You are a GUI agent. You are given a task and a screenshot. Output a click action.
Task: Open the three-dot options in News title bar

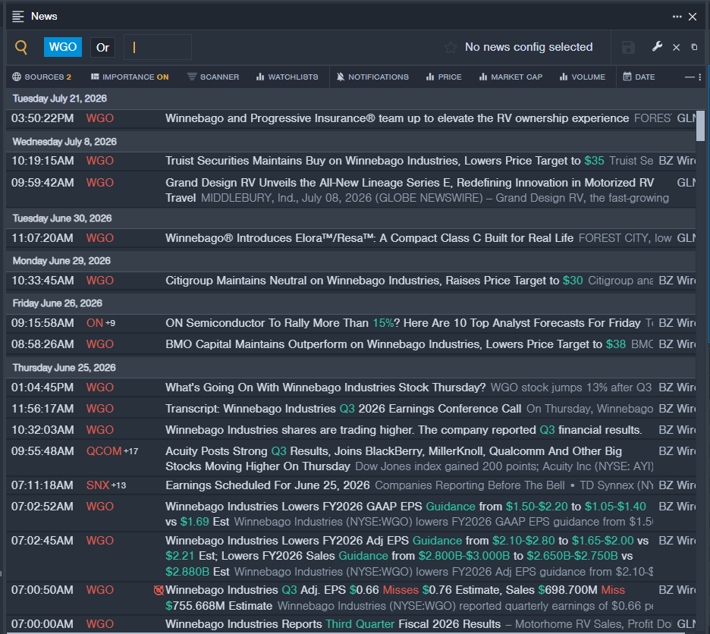(x=677, y=17)
